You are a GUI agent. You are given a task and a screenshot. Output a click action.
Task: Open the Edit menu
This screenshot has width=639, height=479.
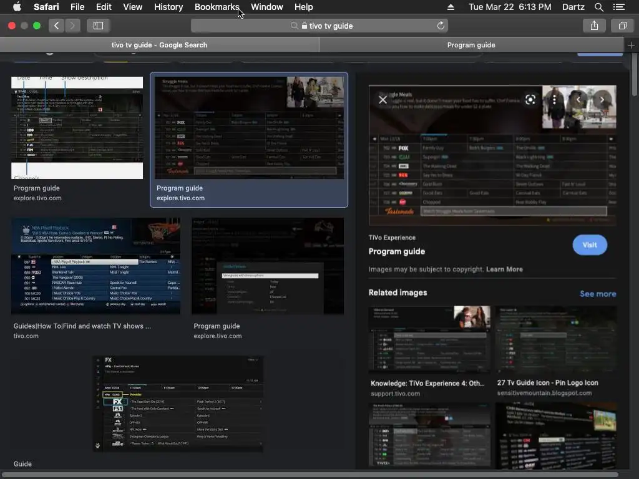click(x=104, y=7)
